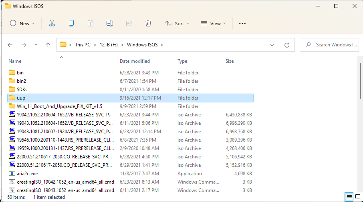Click the Rename icon in toolbar
The height and width of the screenshot is (202, 363).
point(109,24)
